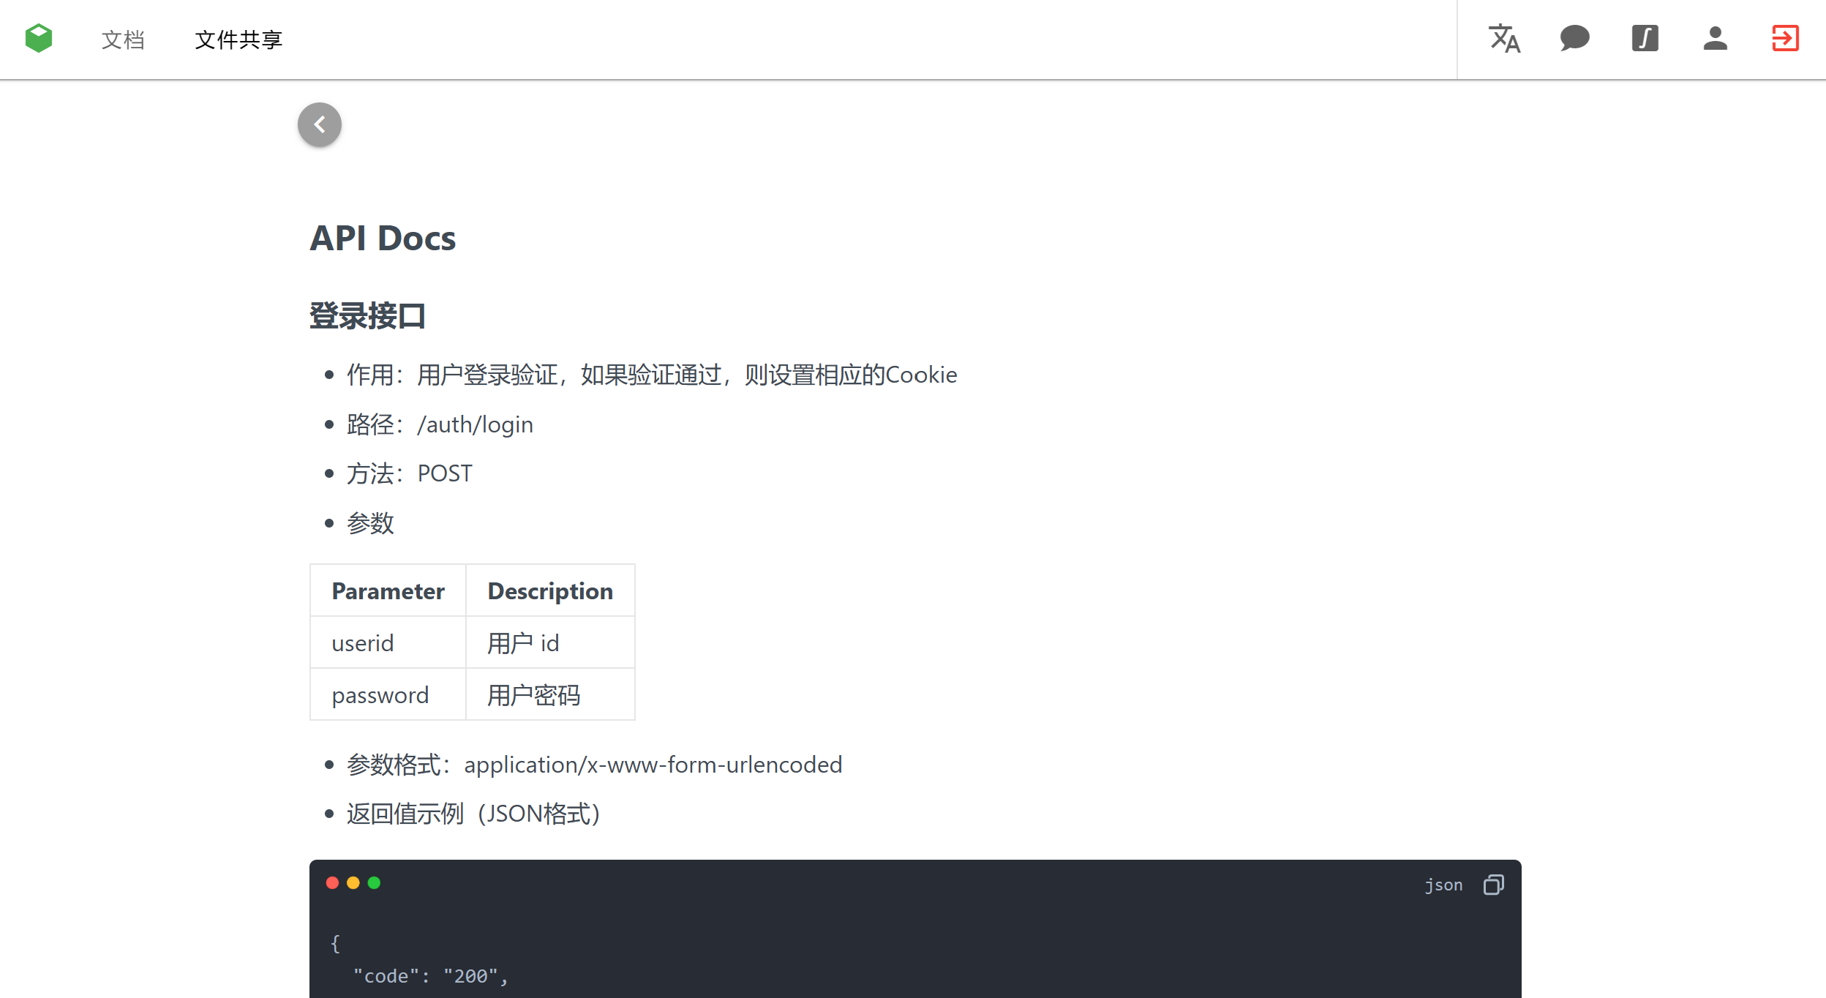Click the green dot on code block
Viewport: 1826px width, 998px height.
pos(374,883)
